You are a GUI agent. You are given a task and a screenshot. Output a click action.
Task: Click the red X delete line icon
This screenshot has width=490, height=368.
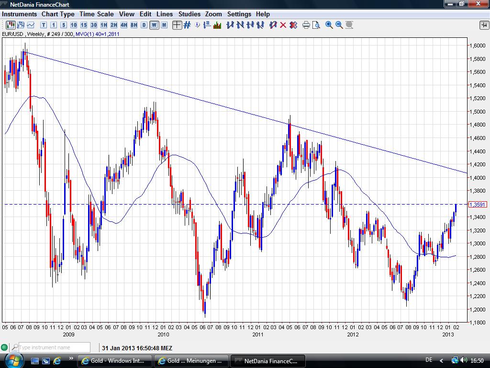coord(283,25)
